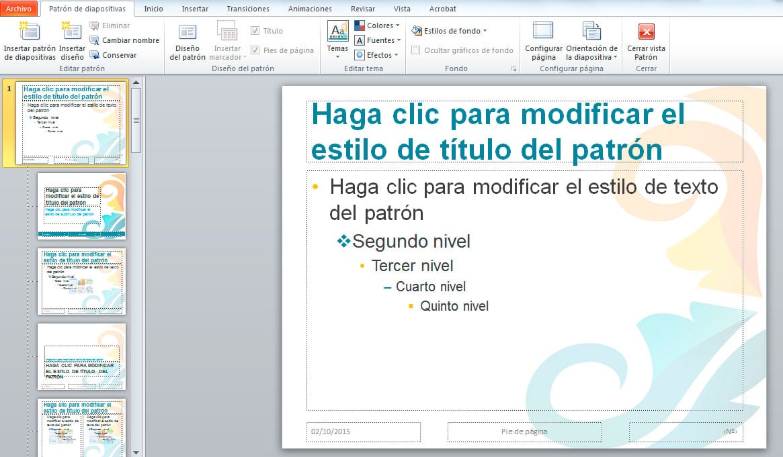Select title and content layout thumbnail
The image size is (783, 457).
[x=81, y=281]
